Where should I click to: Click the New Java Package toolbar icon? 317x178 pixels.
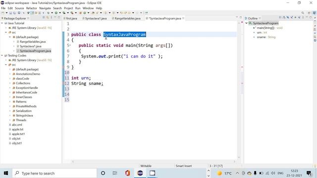[80, 13]
